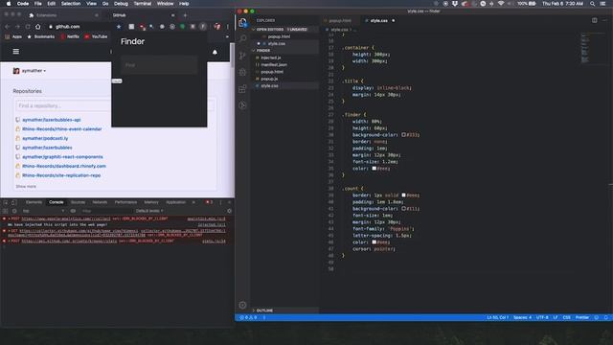Bookmark this page with the star icon
Viewport: 613px width, 345px height.
tap(119, 27)
